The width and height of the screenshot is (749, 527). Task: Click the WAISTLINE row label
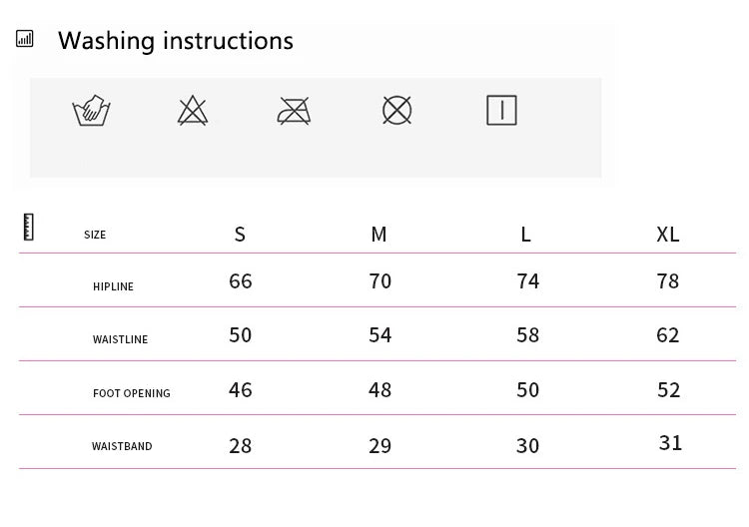pos(120,340)
